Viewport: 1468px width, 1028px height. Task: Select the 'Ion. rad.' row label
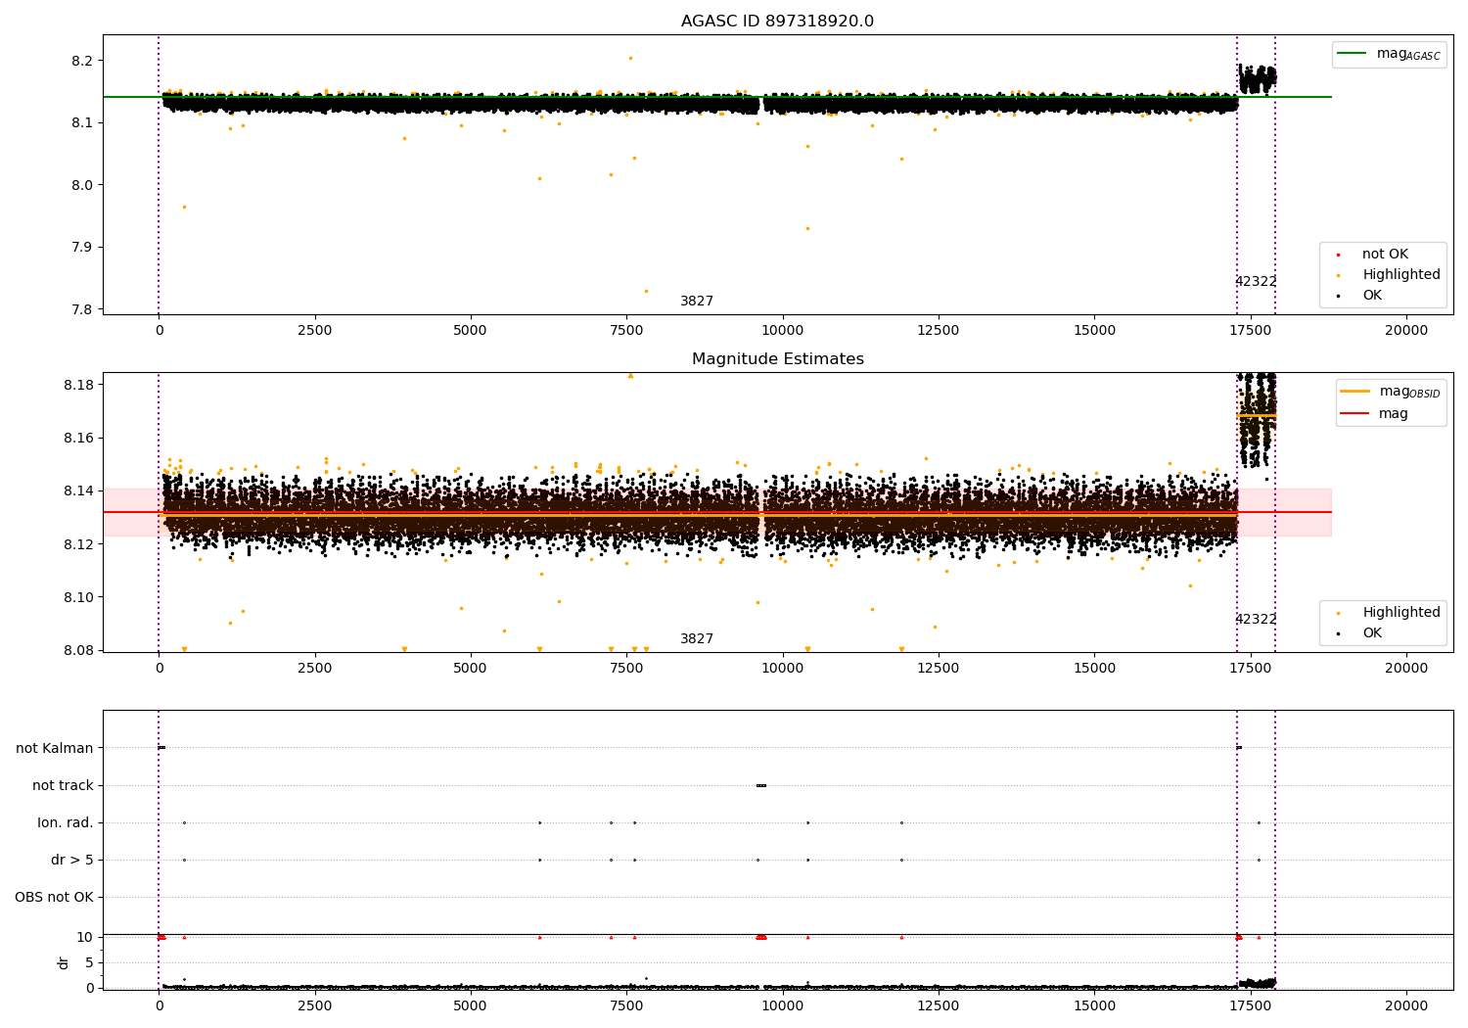click(x=66, y=822)
